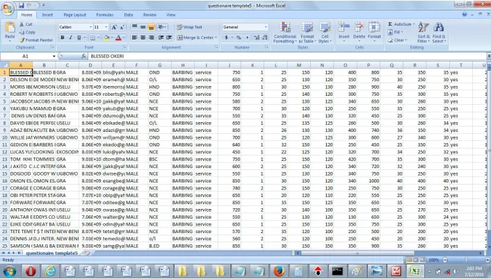This screenshot has height=279, width=491.
Task: Align text right
Action: click(151, 37)
